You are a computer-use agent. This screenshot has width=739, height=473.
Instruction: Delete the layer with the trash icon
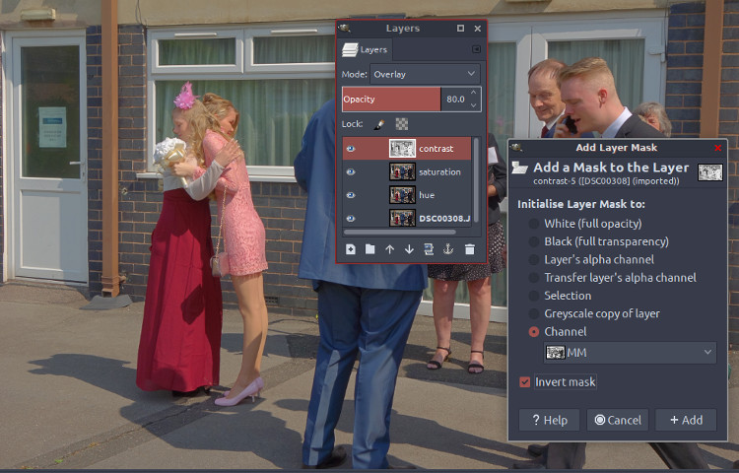coord(469,249)
